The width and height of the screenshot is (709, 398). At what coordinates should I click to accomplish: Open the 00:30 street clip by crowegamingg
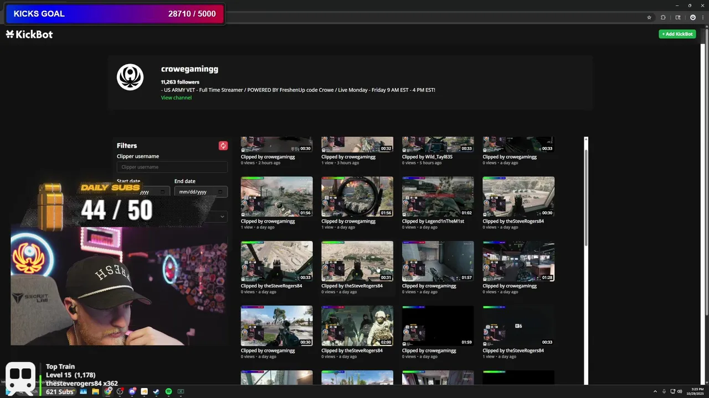click(276, 326)
